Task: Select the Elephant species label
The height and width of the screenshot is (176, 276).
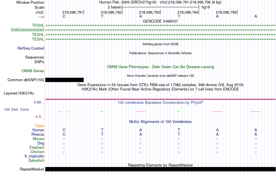Action: (x=37, y=147)
